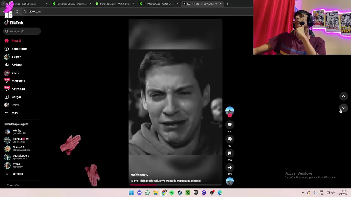Show hidden system tray icons

click(303, 193)
